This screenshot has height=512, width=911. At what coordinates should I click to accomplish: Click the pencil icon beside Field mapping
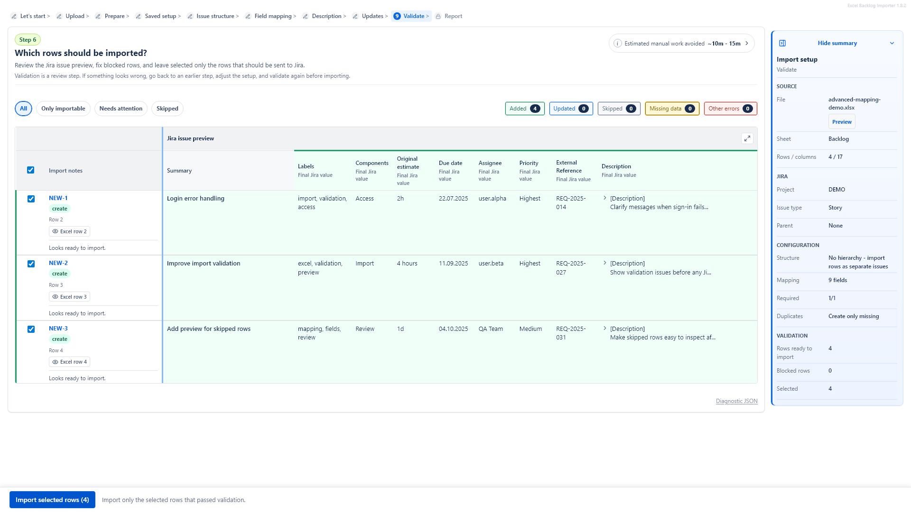[248, 16]
